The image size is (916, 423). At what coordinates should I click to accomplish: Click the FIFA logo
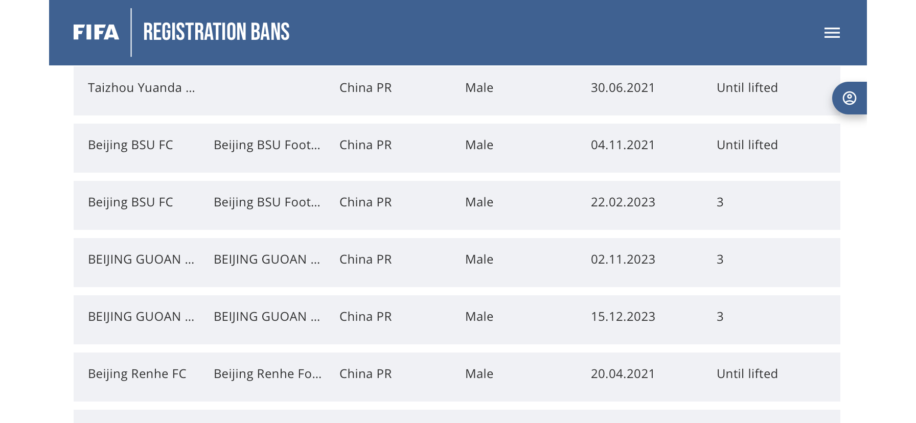coord(96,33)
